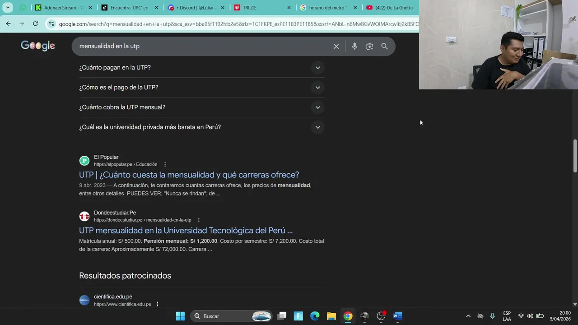
Task: Switch to the Discord tab
Action: tap(195, 8)
